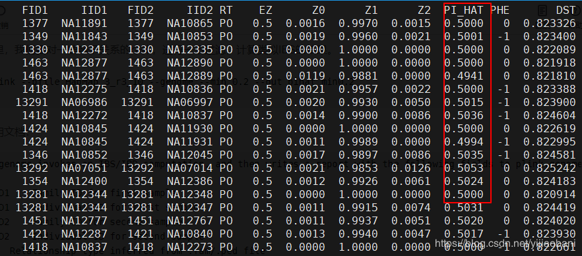Select sample ID NA12348
Screen dimensions: 582x256
(189, 194)
